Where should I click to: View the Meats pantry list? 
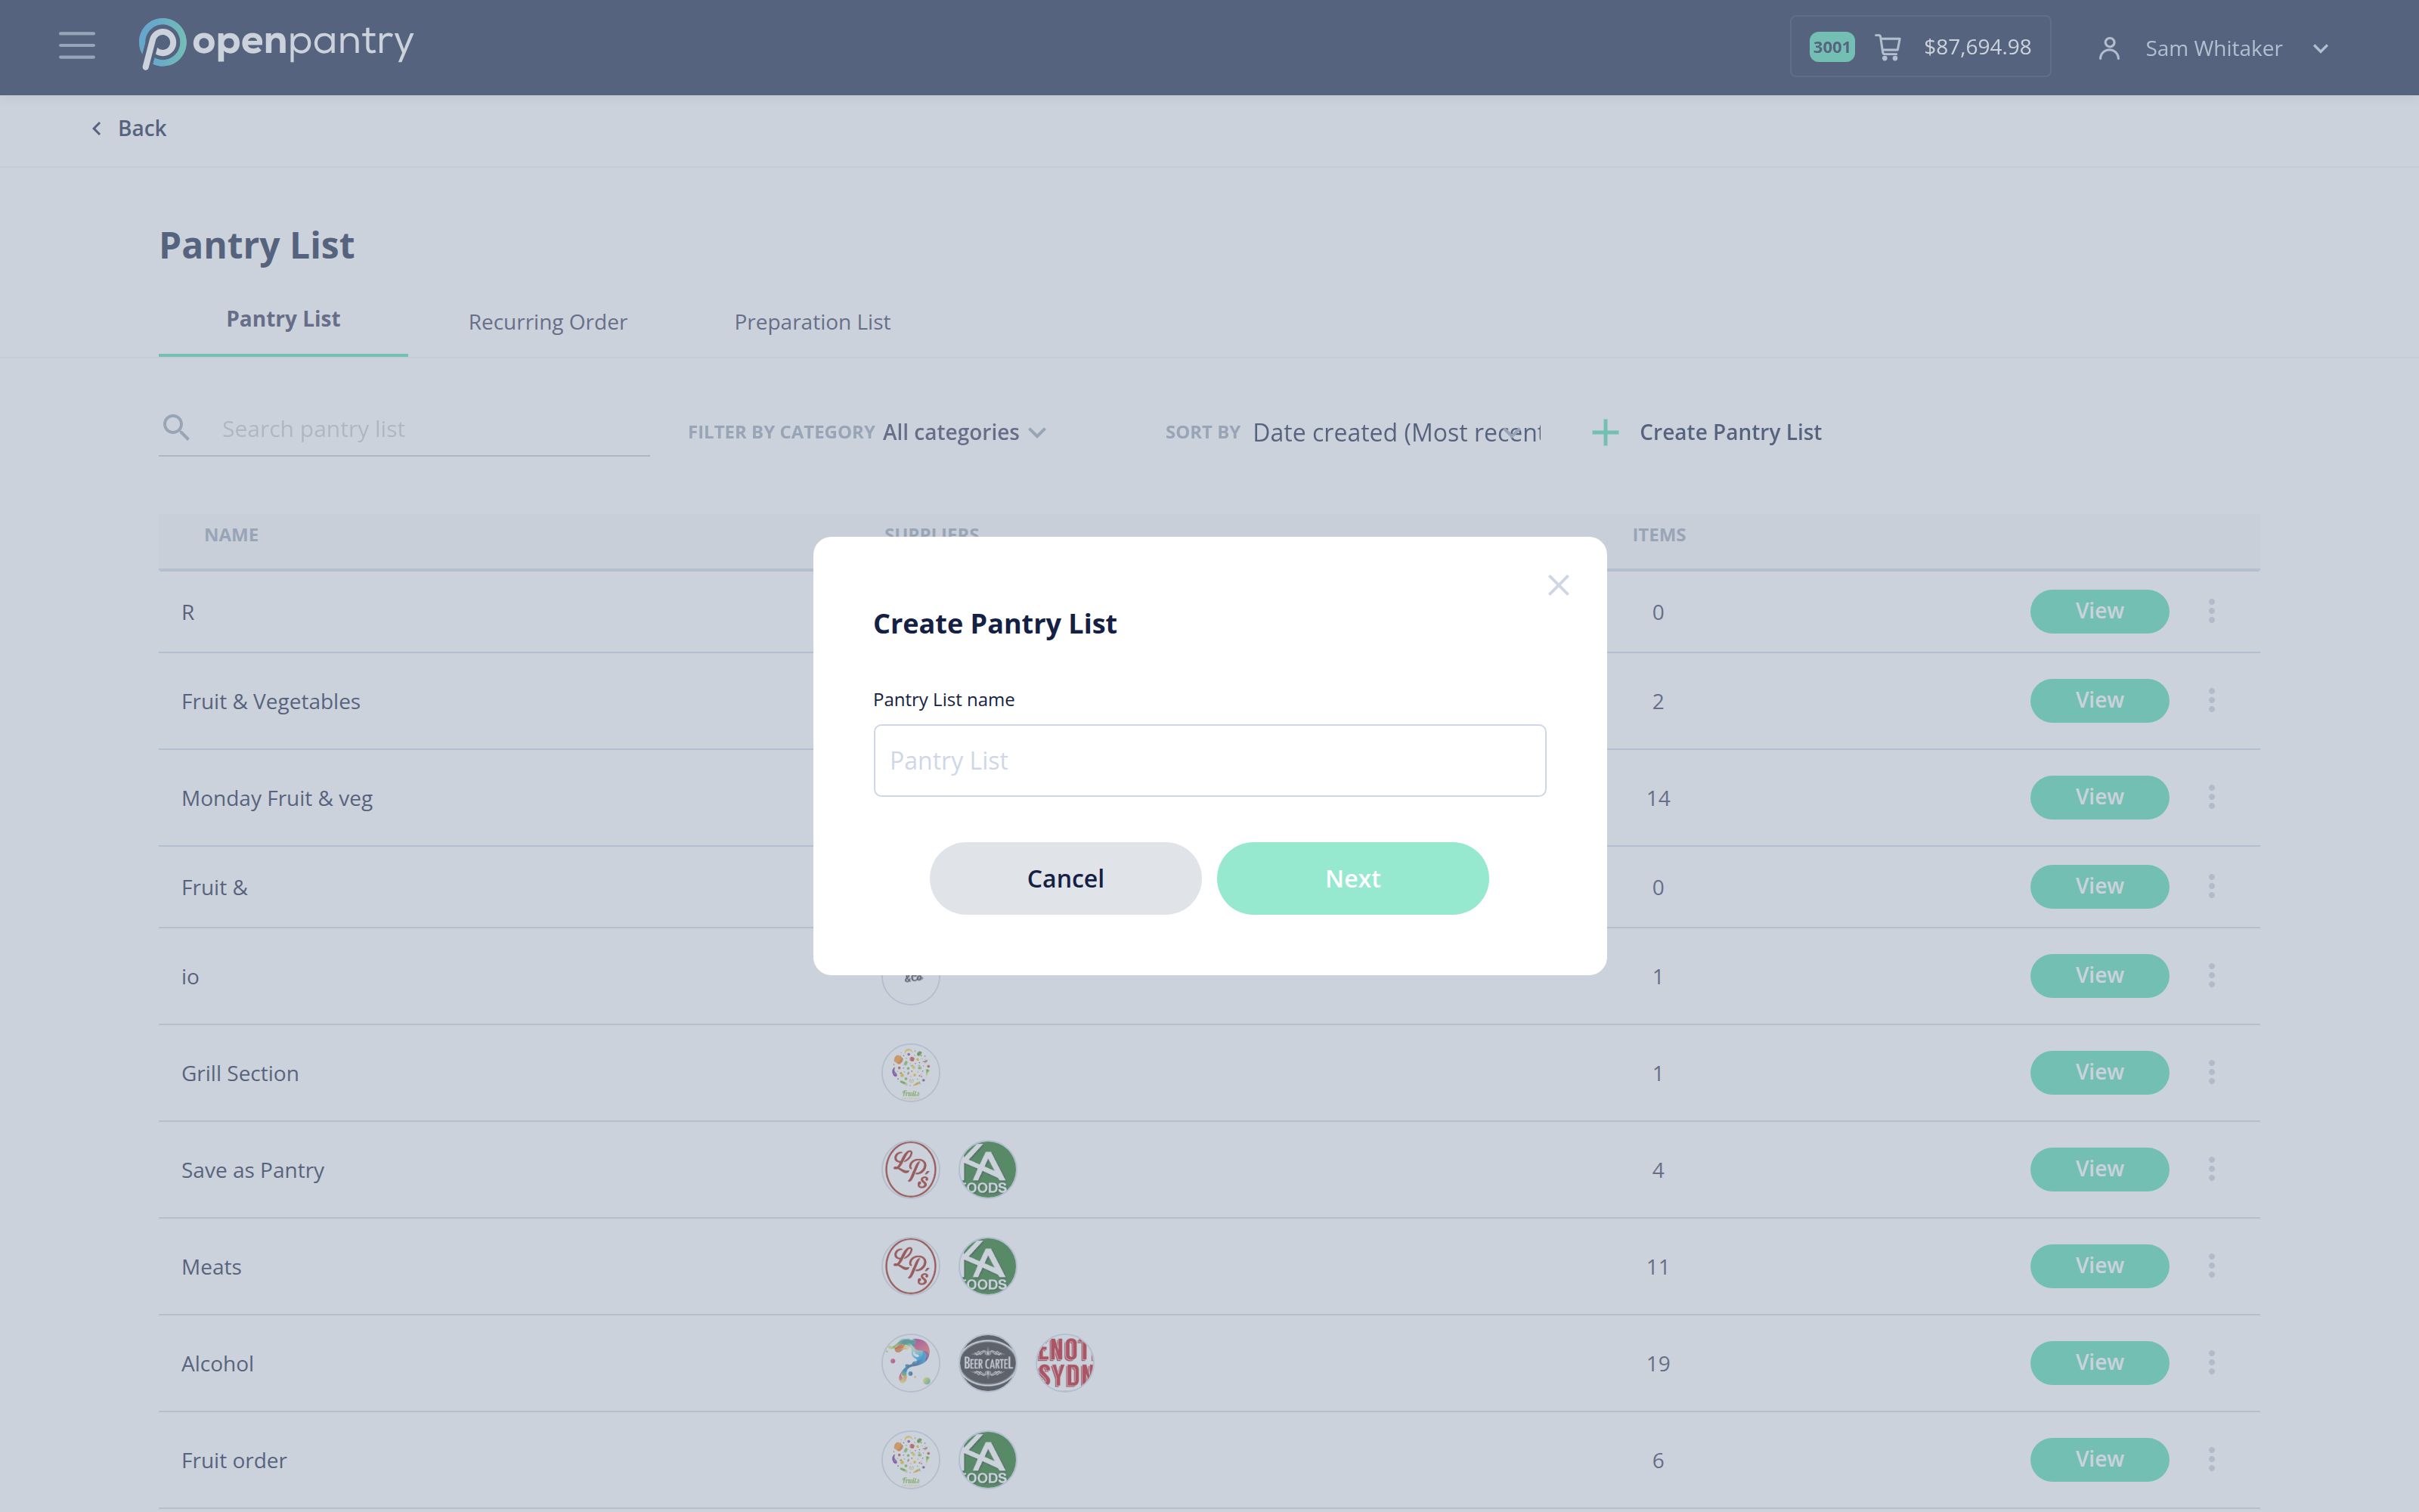(x=2099, y=1266)
